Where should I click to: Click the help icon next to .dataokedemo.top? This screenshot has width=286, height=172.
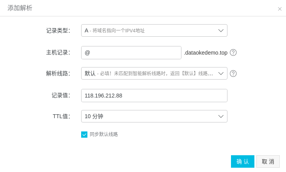(x=233, y=53)
